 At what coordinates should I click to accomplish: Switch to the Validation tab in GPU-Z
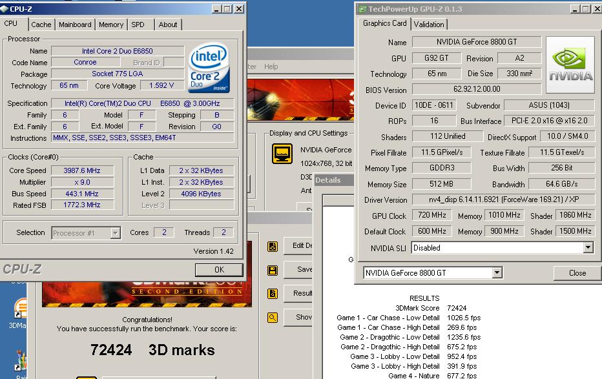point(429,25)
